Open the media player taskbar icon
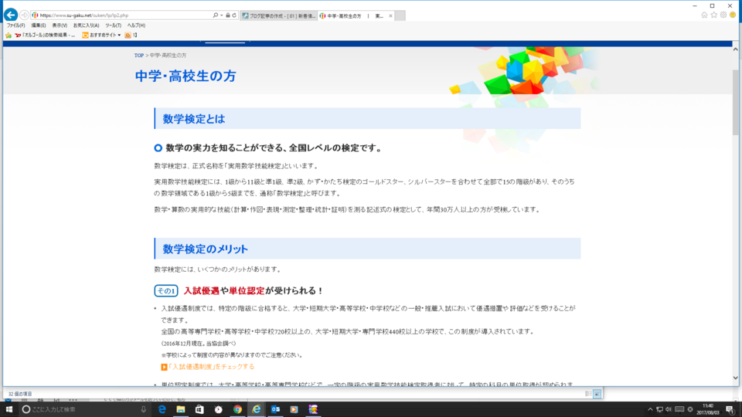 tap(294, 409)
